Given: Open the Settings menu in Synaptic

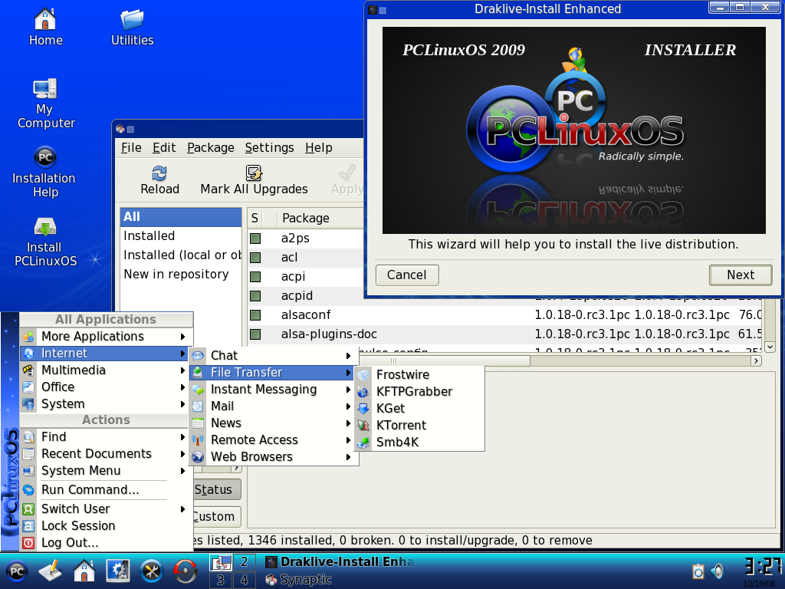Looking at the screenshot, I should pyautogui.click(x=269, y=148).
